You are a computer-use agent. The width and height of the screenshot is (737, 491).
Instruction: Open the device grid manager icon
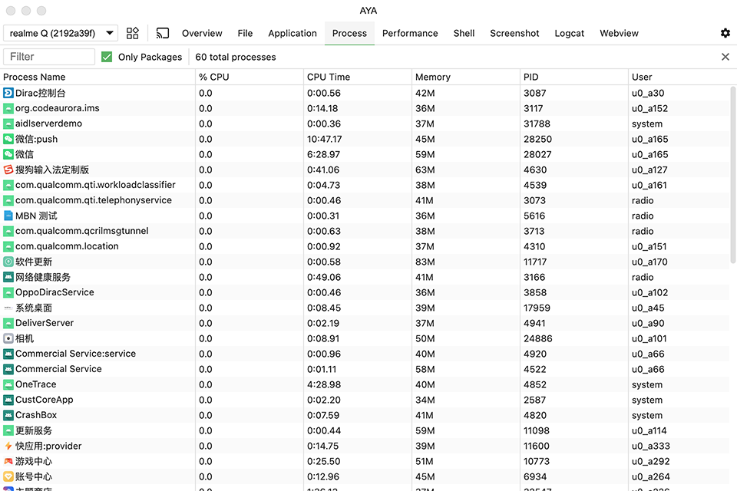[x=133, y=33]
